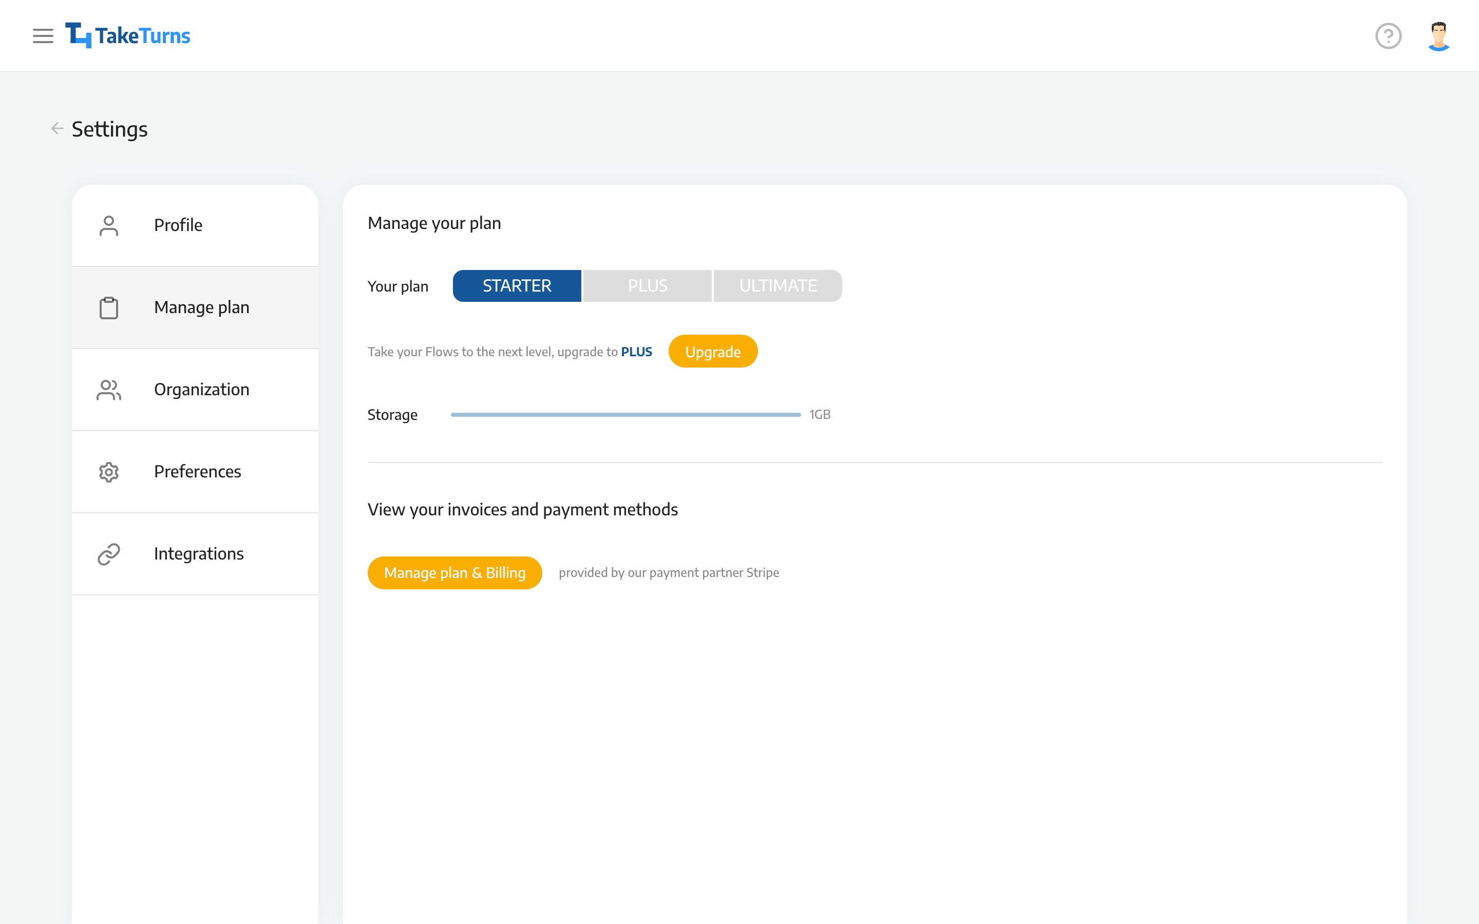Click the Profile icon in sidebar
Image resolution: width=1479 pixels, height=924 pixels.
point(108,225)
